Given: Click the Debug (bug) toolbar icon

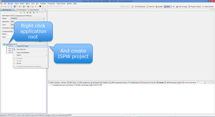Looking at the screenshot, I should tap(20, 7).
